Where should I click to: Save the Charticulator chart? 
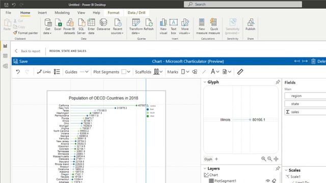tap(20, 61)
